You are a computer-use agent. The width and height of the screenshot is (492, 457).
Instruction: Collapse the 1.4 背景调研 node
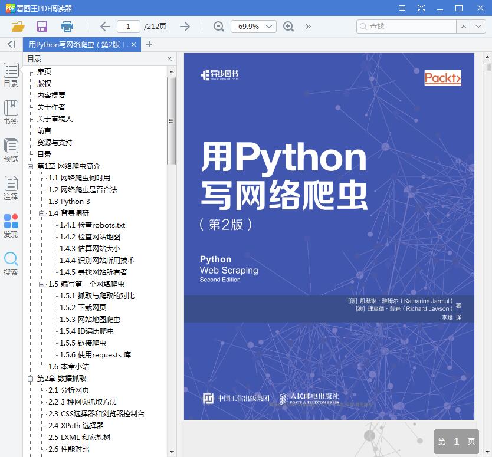(41, 213)
